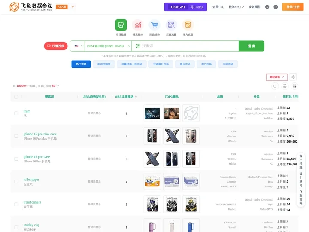Expand the ABA版 version dropdown arrow
309x232 pixels.
(73, 7)
